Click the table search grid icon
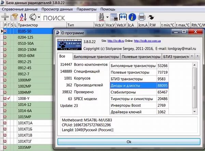Screen dimensions: 205x151 [114, 17]
